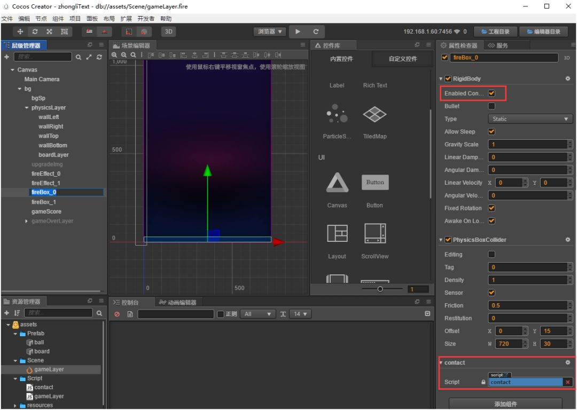Change asset sort order in asset manager

(17, 313)
